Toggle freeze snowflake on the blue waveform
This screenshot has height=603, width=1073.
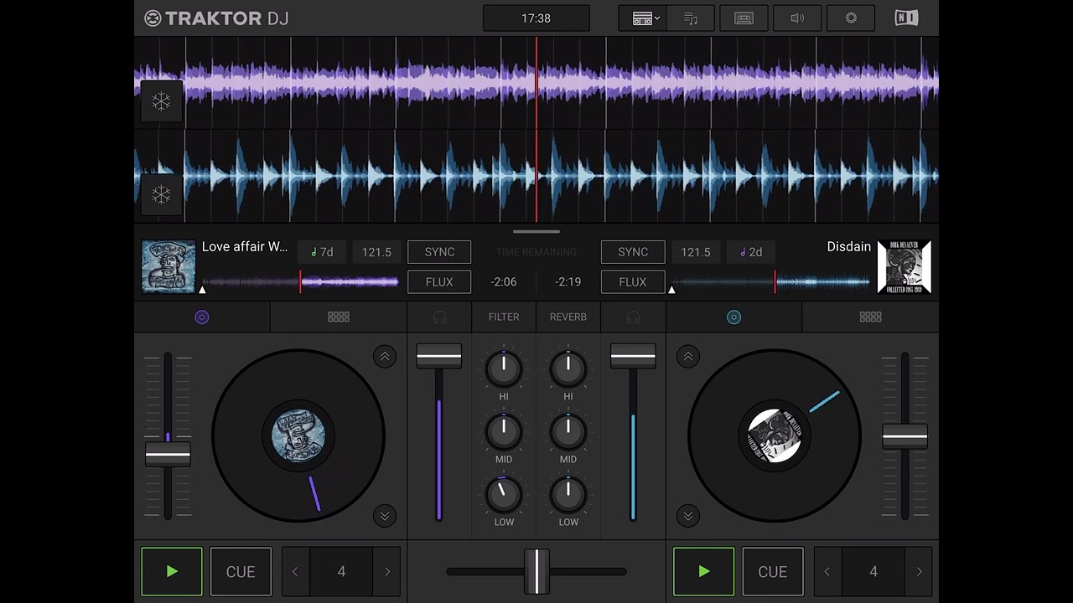161,195
